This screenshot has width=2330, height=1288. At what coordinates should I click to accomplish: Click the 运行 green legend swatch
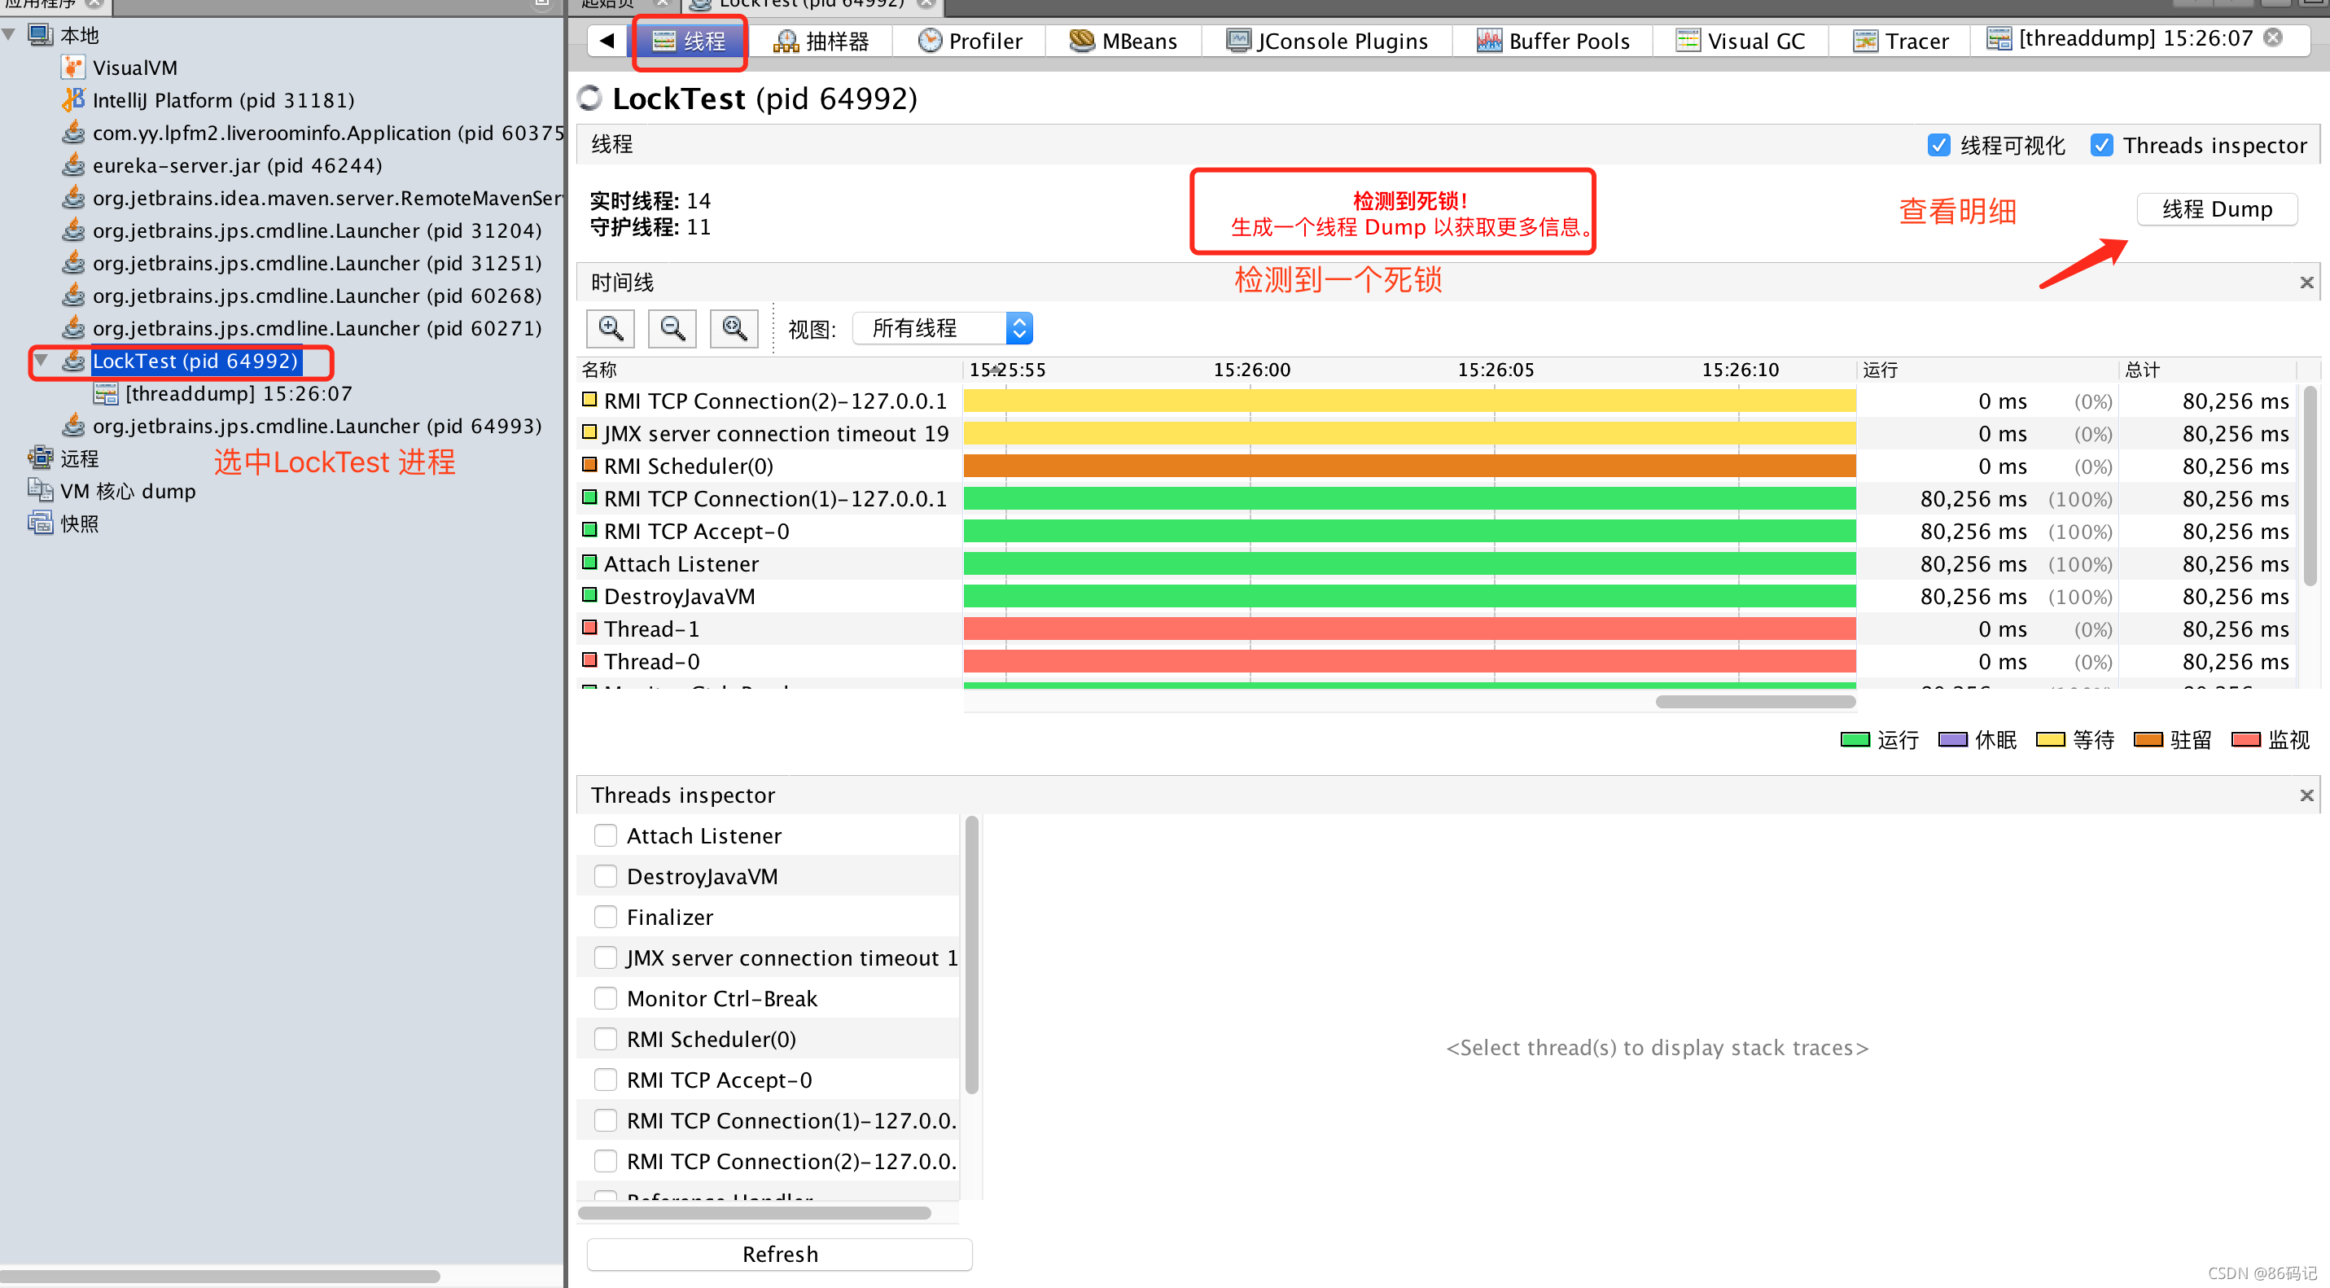click(1855, 739)
